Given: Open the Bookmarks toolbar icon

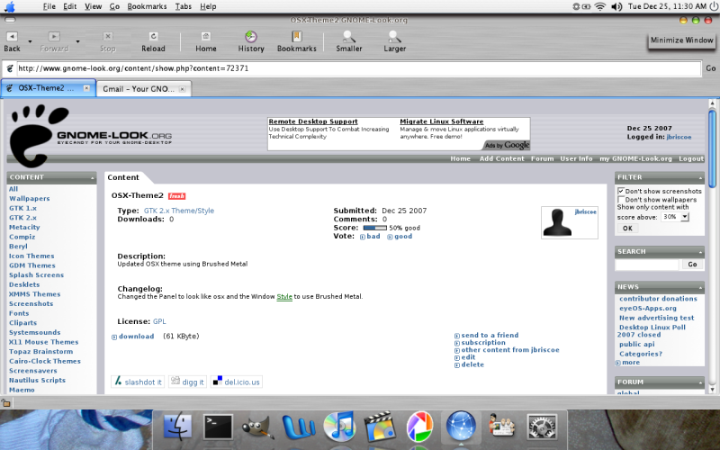Looking at the screenshot, I should [297, 37].
